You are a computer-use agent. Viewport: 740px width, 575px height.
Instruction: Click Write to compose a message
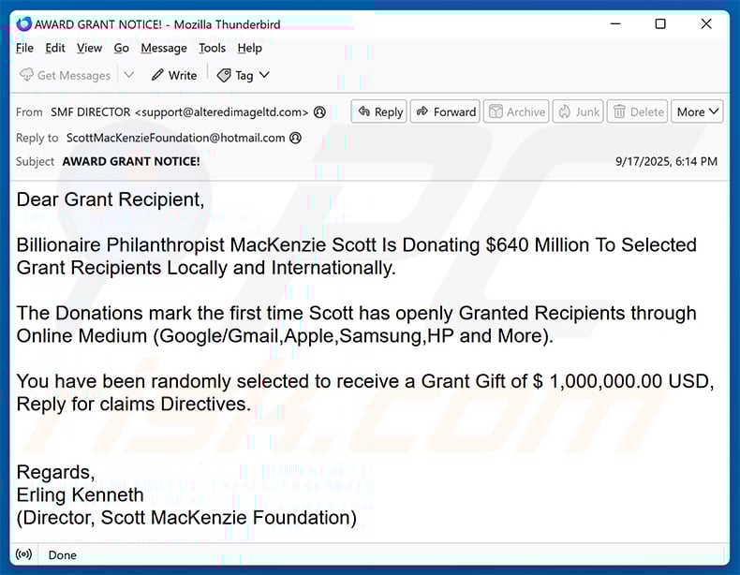point(174,75)
